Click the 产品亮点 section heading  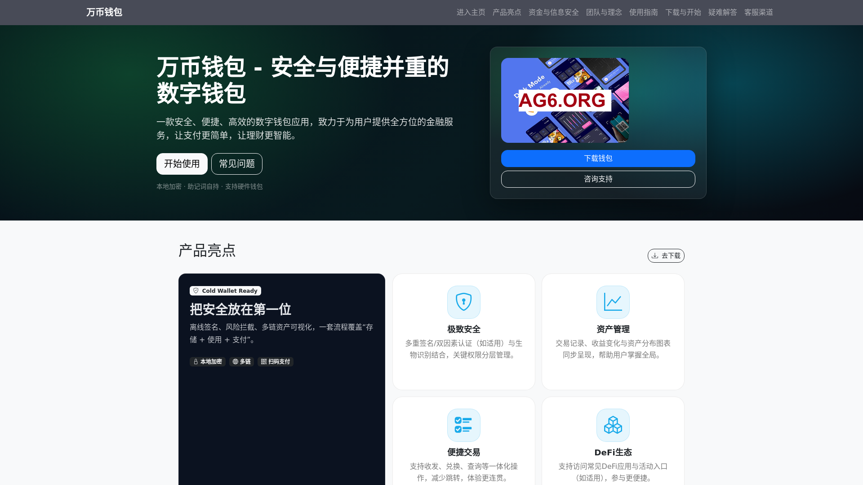point(207,251)
